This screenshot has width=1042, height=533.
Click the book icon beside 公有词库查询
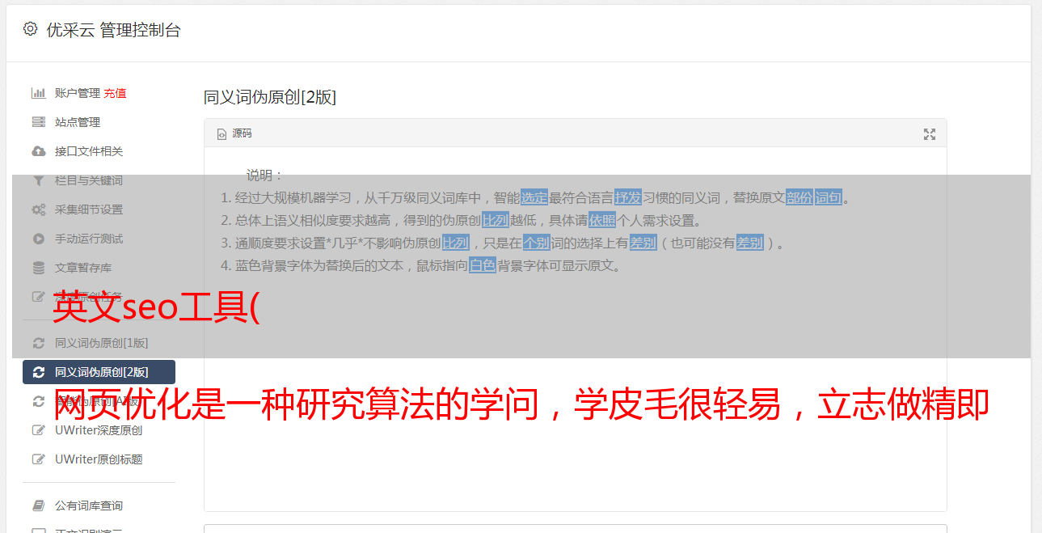(x=38, y=506)
